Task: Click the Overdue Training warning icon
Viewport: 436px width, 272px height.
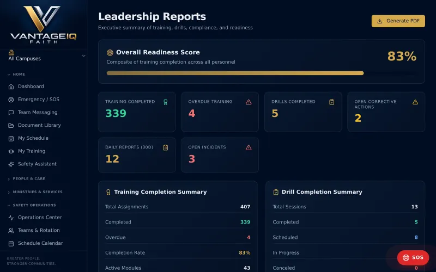Action: [249, 102]
